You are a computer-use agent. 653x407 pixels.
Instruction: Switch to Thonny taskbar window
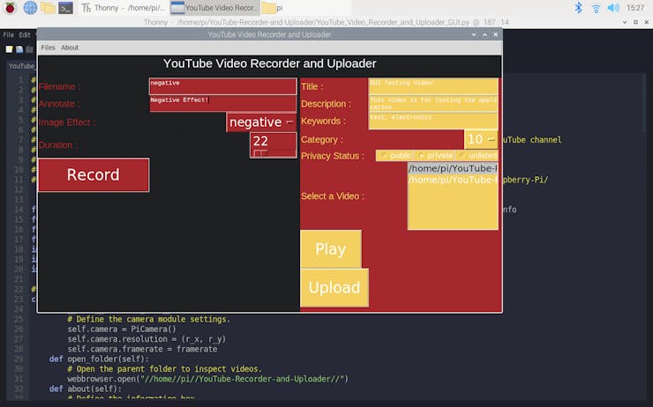click(x=124, y=7)
